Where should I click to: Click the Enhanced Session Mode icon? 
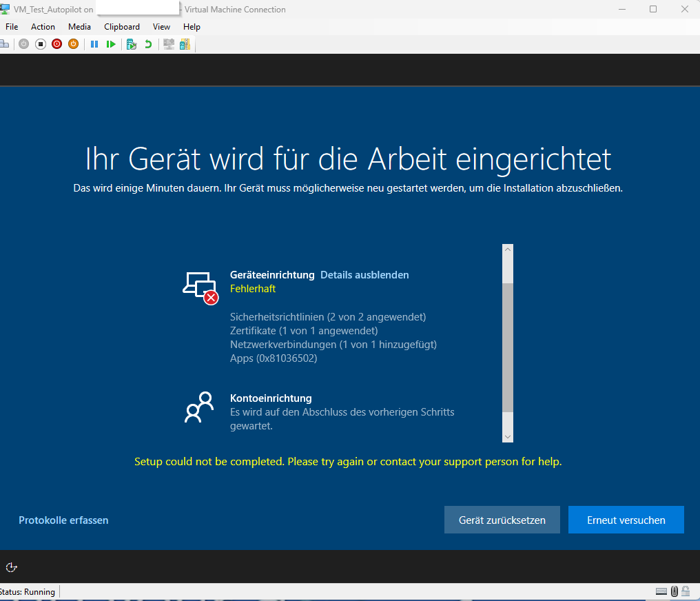click(x=169, y=43)
